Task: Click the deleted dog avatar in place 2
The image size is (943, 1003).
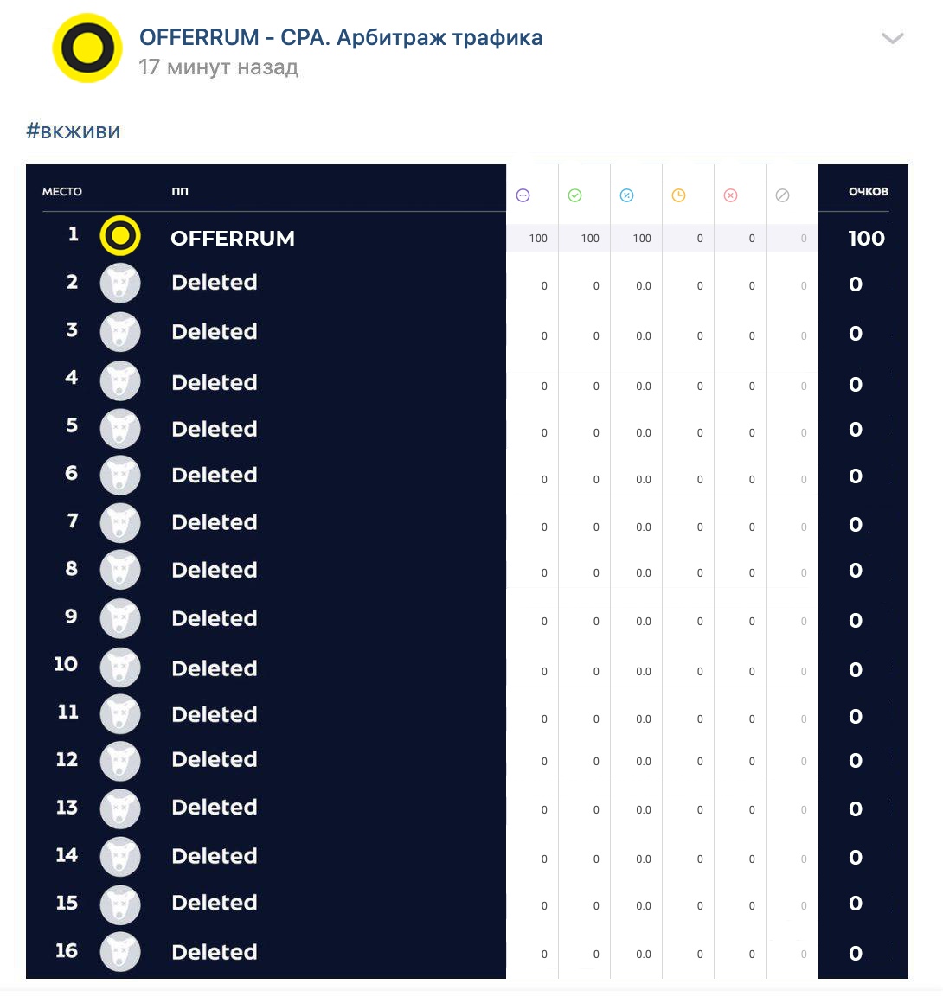Action: (119, 284)
